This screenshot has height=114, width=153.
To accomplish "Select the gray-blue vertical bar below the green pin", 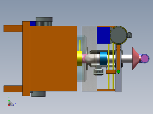I will coord(119,83).
